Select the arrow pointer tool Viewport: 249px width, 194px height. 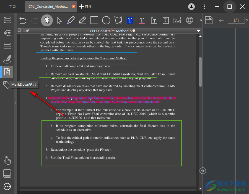click(x=59, y=21)
